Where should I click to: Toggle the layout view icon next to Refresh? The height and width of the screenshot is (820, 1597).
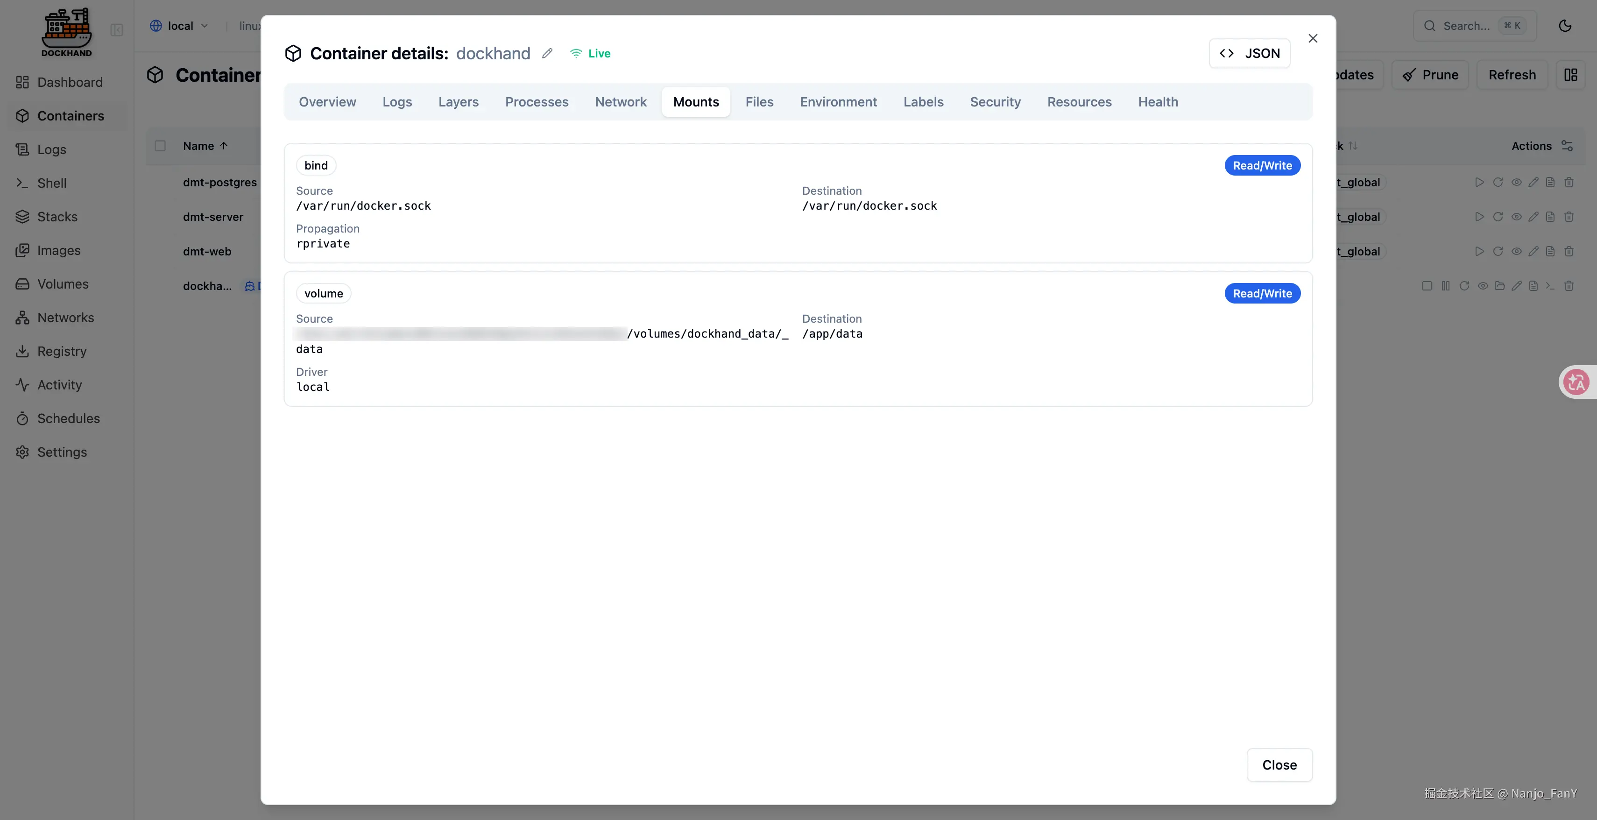pyautogui.click(x=1570, y=75)
